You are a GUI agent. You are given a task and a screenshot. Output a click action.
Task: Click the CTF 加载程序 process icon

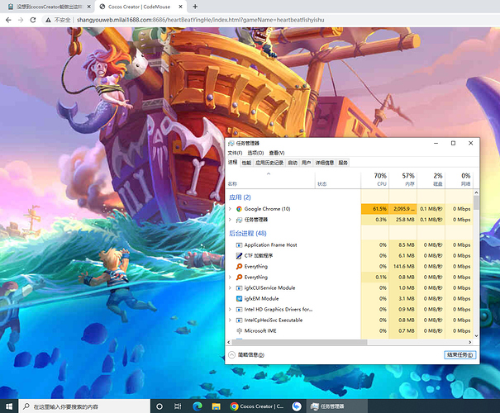(239, 255)
